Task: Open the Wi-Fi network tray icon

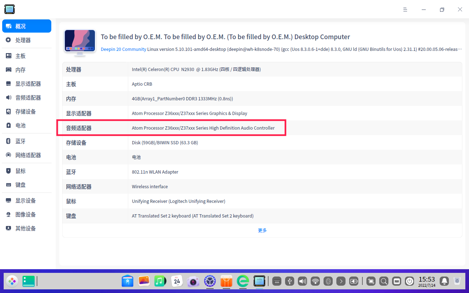Action: (x=315, y=281)
